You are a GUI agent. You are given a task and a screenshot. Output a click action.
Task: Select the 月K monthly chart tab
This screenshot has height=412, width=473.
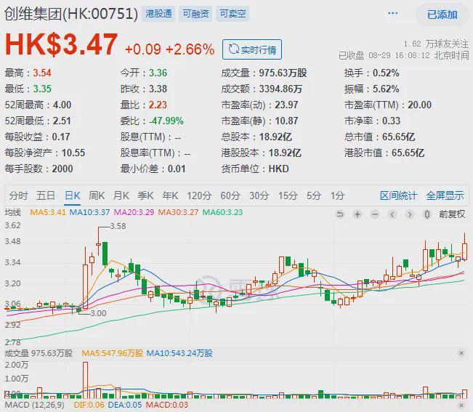pos(121,195)
